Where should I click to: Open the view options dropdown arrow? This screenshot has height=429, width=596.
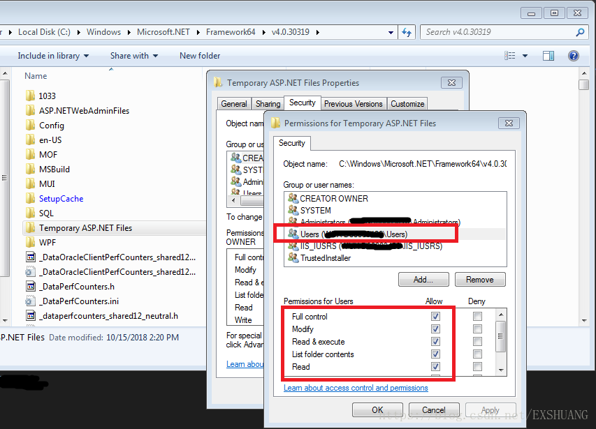pyautogui.click(x=525, y=56)
